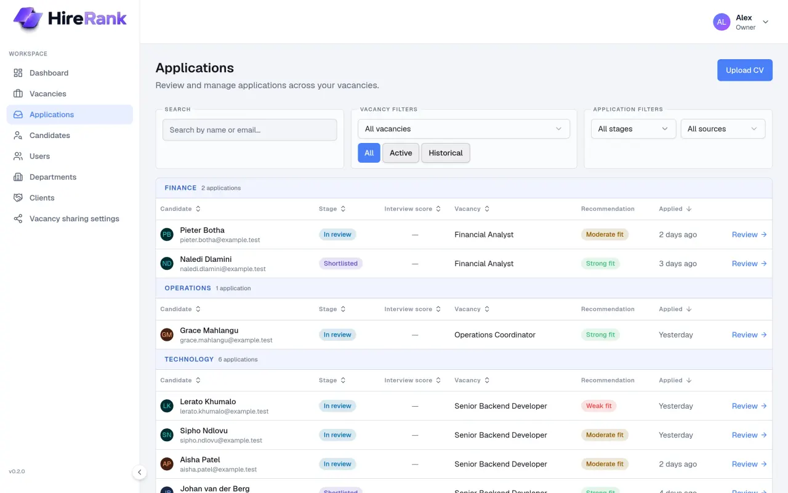Click Sipho Ndlovu's Senior Backend Developer cell
Image resolution: width=788 pixels, height=493 pixels.
pyautogui.click(x=501, y=435)
